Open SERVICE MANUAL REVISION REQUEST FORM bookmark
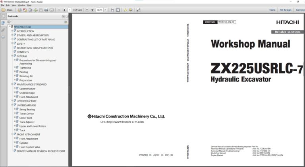 (41, 151)
